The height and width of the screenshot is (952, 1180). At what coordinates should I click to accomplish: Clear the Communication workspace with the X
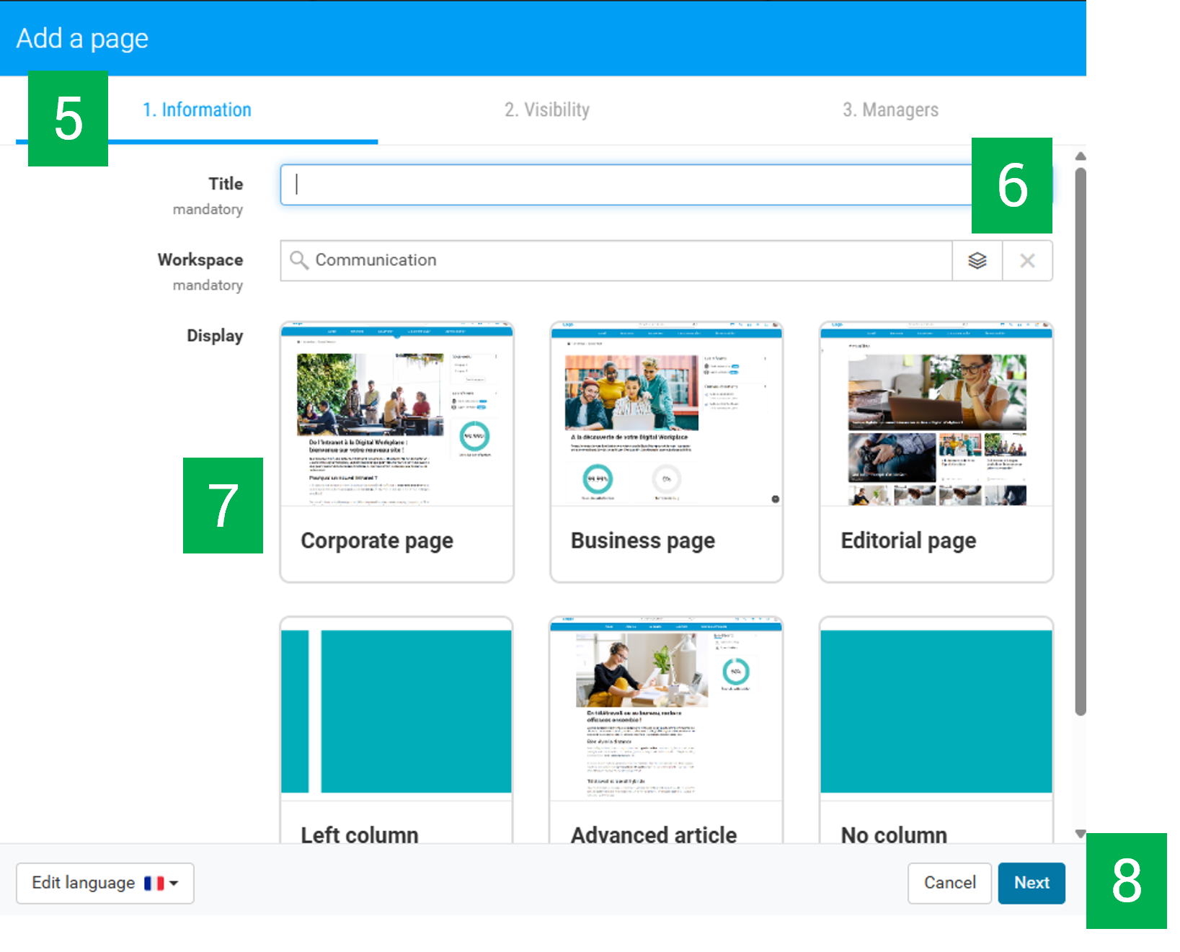coord(1027,261)
